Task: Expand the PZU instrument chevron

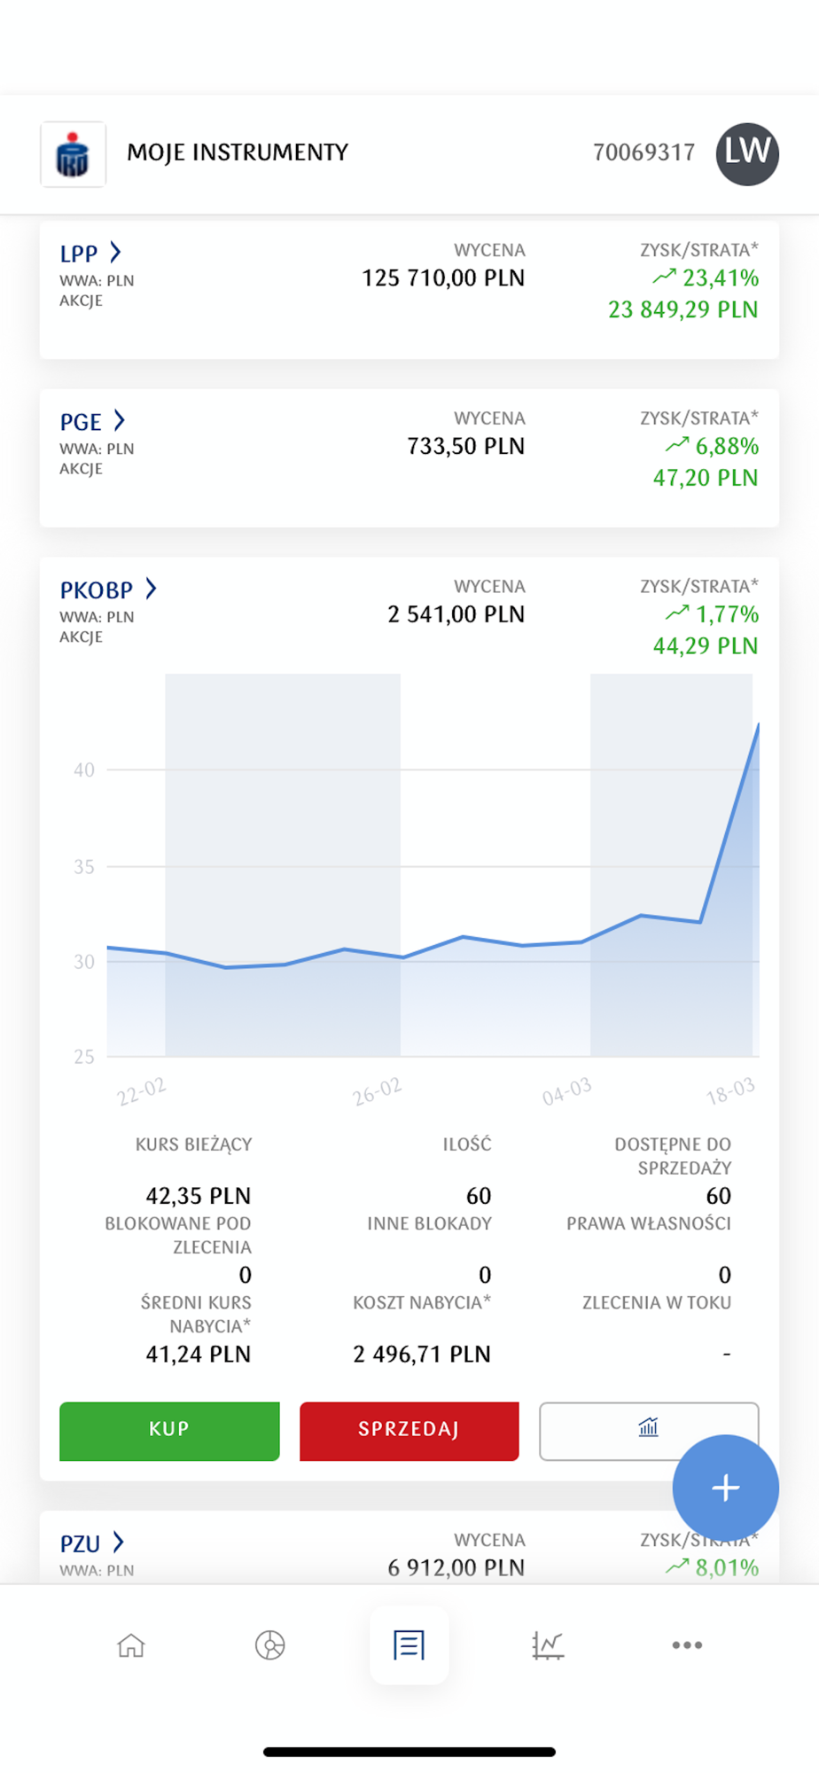Action: tap(119, 1543)
